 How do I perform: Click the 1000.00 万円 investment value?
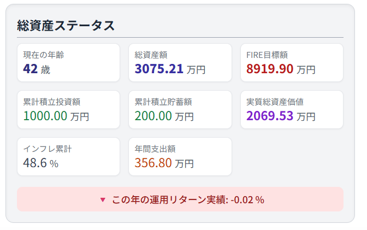[56, 116]
